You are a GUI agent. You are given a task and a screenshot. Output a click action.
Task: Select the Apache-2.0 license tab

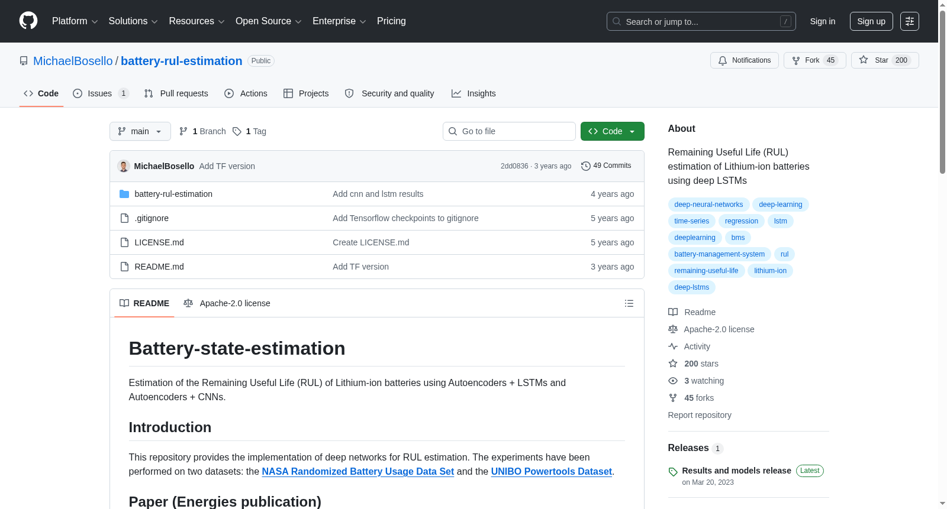click(227, 303)
